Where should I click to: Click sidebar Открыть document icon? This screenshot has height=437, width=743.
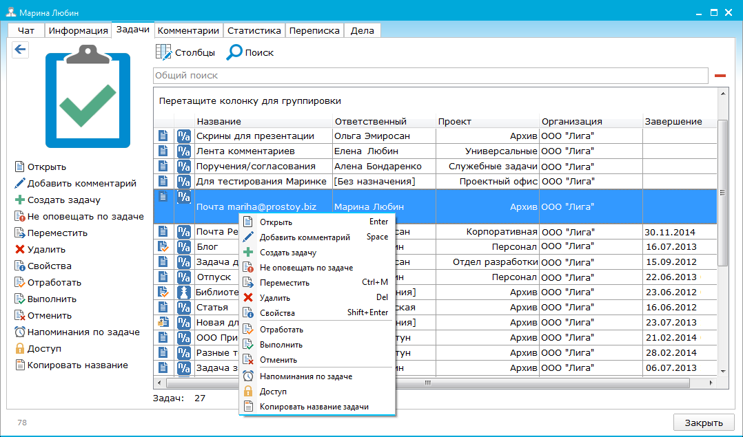click(19, 167)
